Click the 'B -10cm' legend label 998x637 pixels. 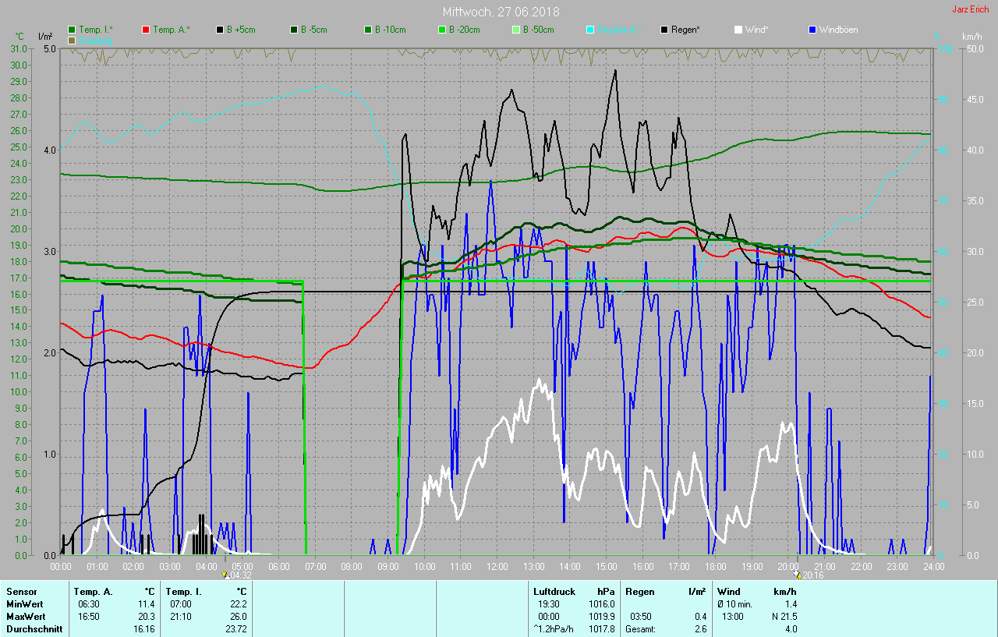391,30
